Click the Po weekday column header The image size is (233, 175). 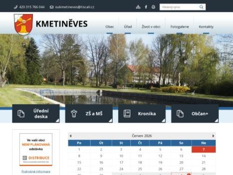pyautogui.click(x=79, y=143)
